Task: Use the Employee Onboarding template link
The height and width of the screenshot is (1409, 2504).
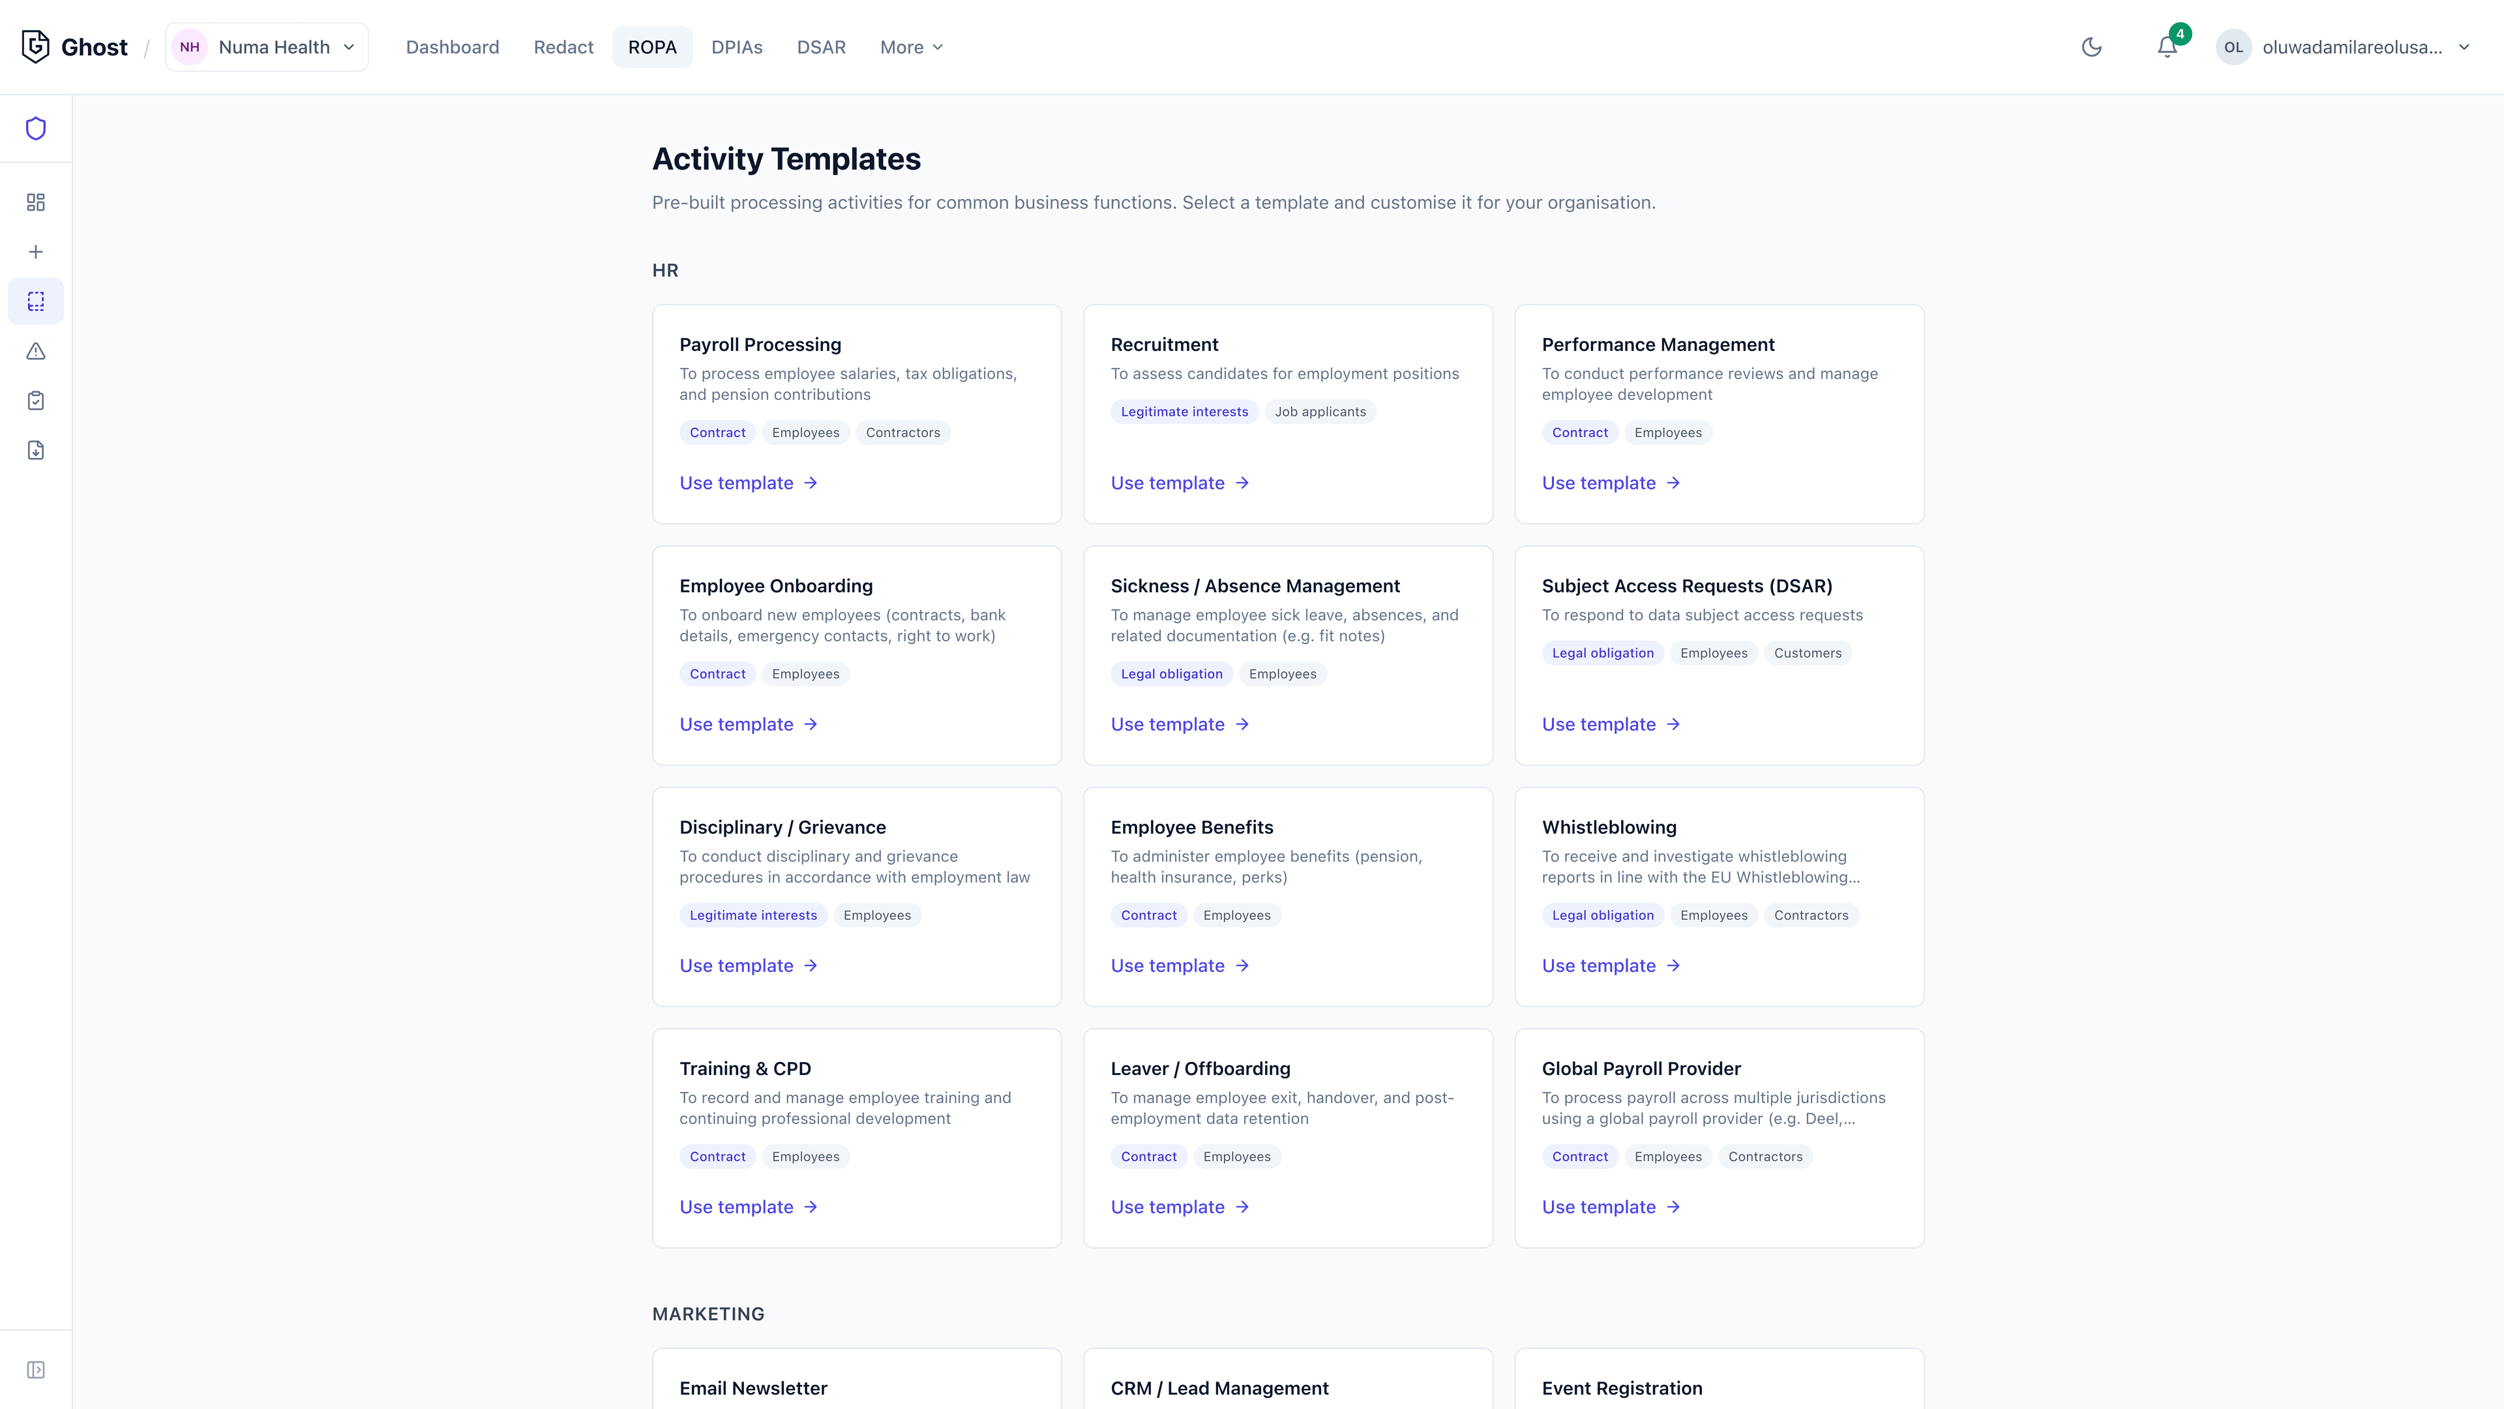Action: click(x=749, y=725)
